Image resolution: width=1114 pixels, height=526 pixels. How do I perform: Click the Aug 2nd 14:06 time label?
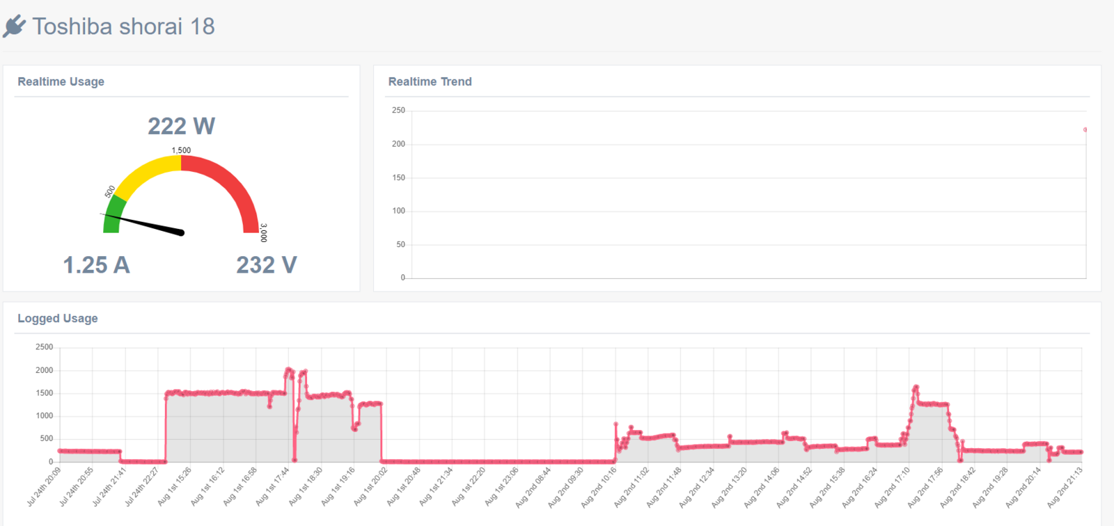pyautogui.click(x=762, y=487)
